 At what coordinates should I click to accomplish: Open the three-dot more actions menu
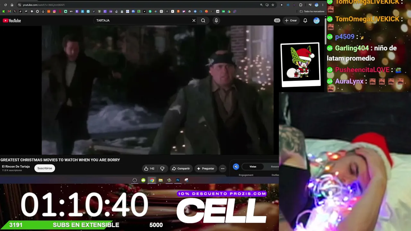pos(223,168)
